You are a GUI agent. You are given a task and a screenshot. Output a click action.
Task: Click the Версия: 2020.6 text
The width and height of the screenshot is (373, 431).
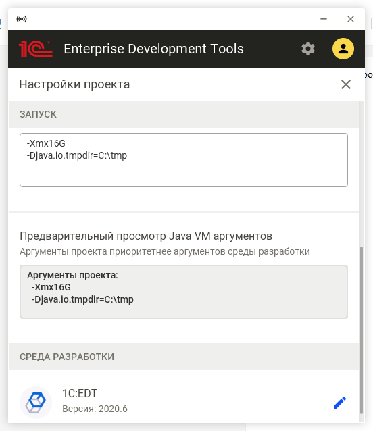95,409
